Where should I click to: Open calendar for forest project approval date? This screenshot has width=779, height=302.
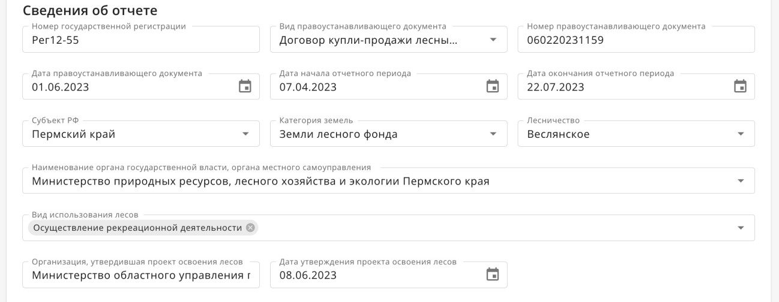coord(493,274)
